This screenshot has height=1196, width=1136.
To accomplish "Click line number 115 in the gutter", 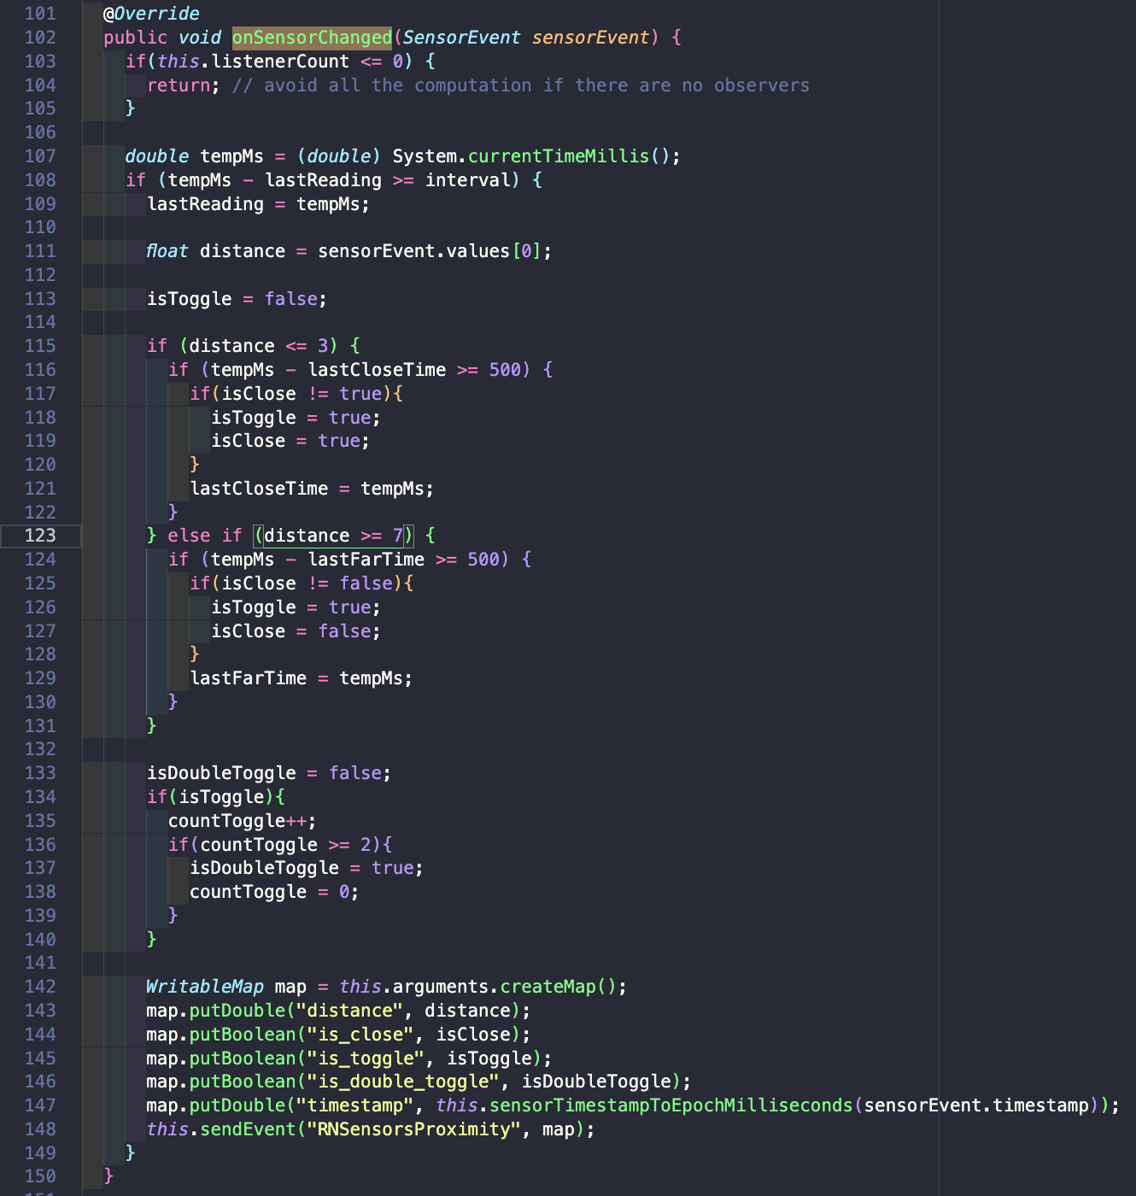I will [x=40, y=346].
